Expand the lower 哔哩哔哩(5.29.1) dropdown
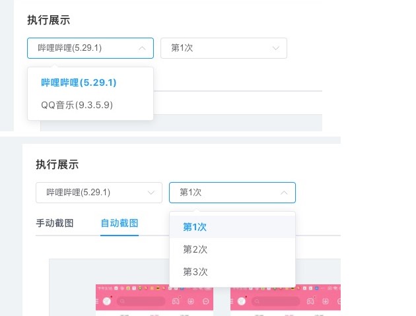The height and width of the screenshot is (316, 416). click(98, 193)
